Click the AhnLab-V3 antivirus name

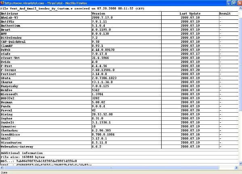coord(9,18)
